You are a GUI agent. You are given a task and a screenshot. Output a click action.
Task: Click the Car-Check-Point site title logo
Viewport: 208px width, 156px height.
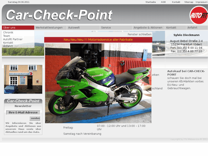(59, 15)
